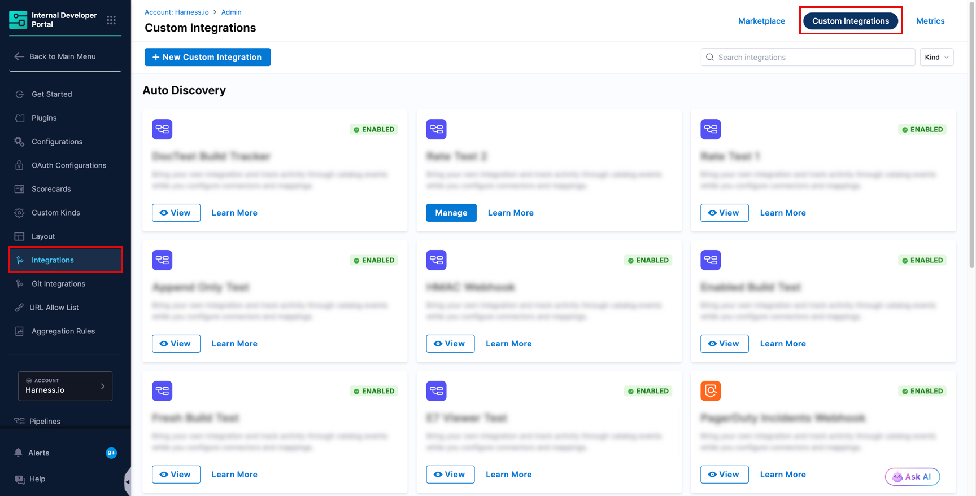Click the Rate Test 2 card icon

436,129
